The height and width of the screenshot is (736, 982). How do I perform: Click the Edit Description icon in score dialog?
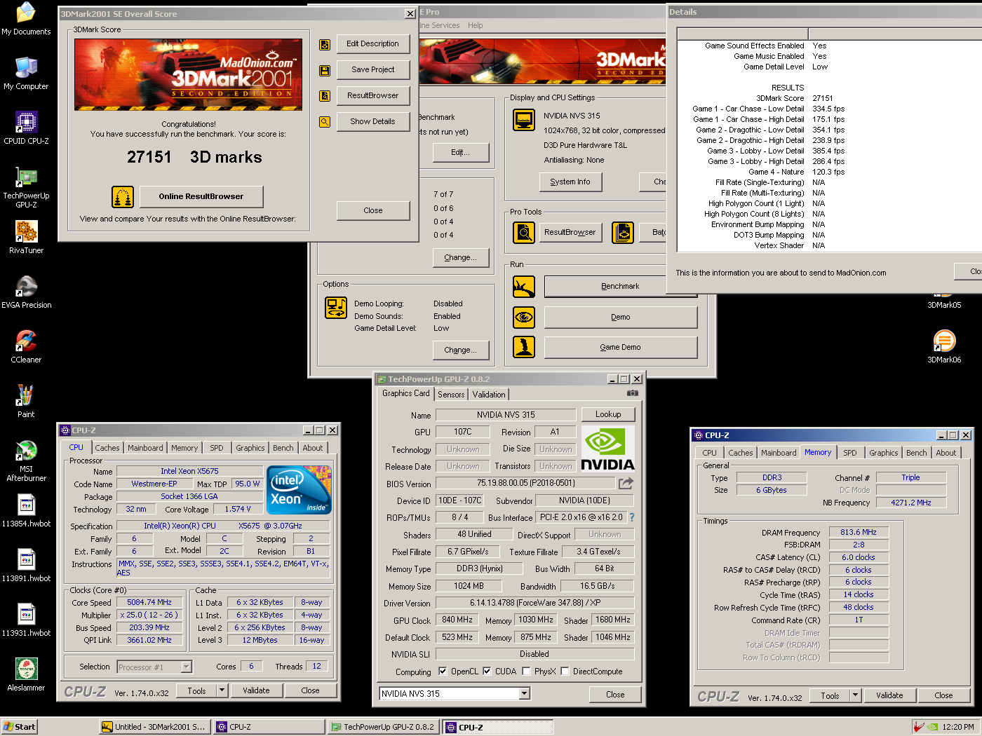pos(325,44)
